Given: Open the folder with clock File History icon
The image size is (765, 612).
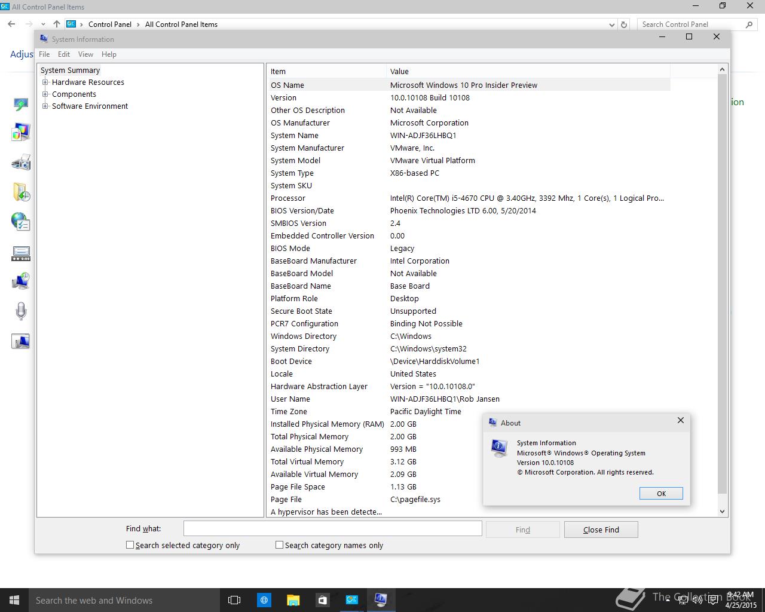Looking at the screenshot, I should 21,192.
